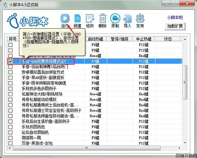
Task: Select the row 乐玩找多色多图例子
Action: tap(95, 89)
